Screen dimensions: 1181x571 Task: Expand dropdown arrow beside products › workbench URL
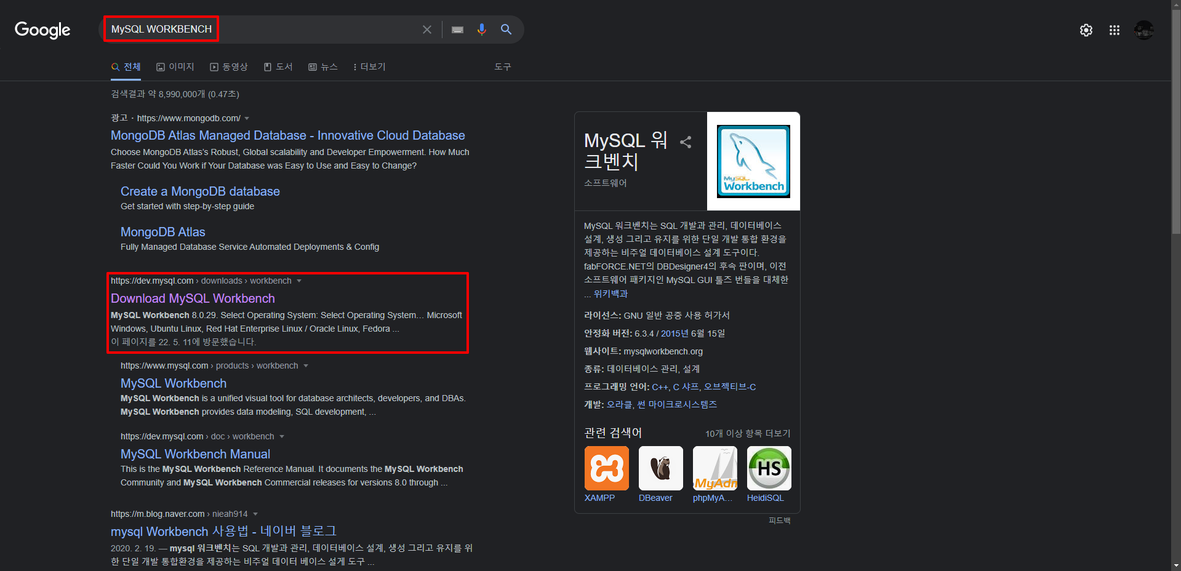click(x=306, y=365)
